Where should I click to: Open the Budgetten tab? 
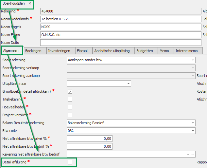(145, 51)
